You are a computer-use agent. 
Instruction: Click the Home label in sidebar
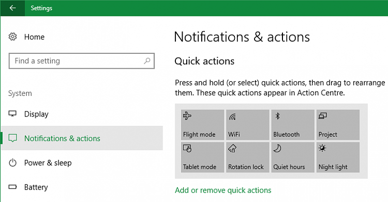tap(34, 37)
